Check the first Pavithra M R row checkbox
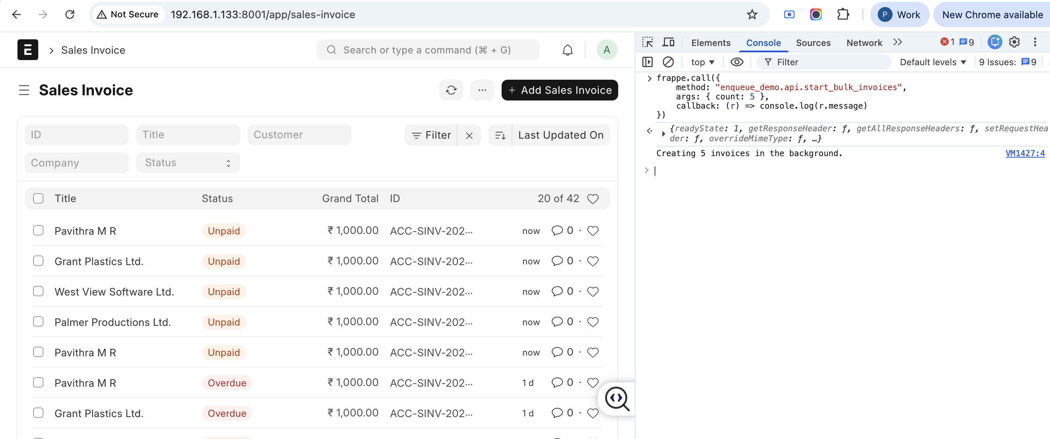 38,231
